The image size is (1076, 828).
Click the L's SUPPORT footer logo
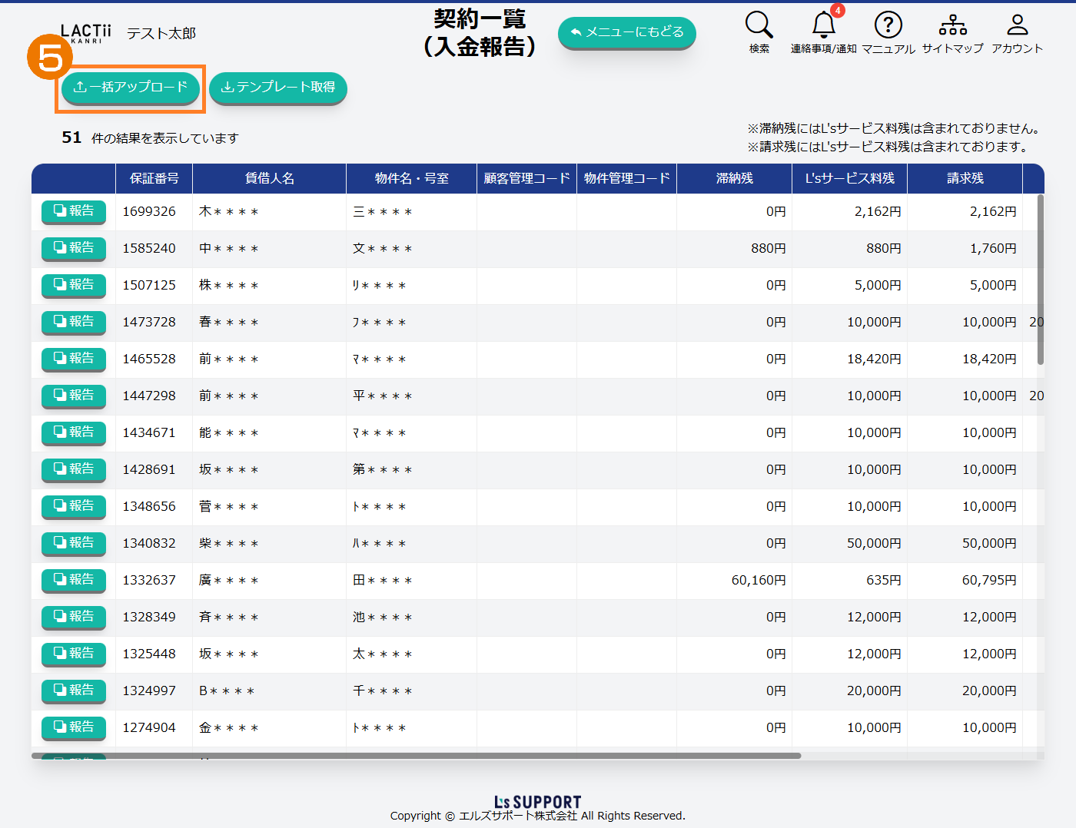tap(537, 802)
